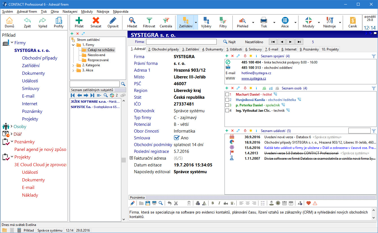The height and width of the screenshot is (233, 378).
Task: Click the scissors cut icon in note toolbar
Action: tap(176, 203)
